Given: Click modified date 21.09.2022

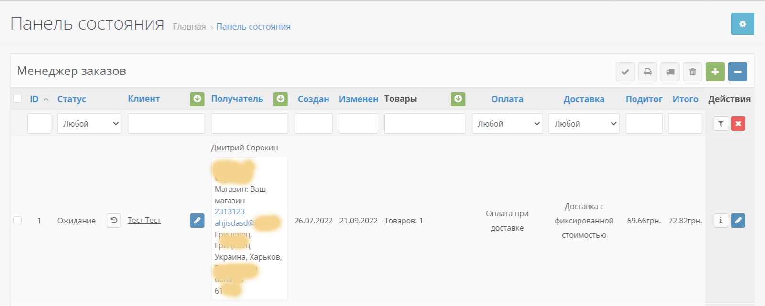Looking at the screenshot, I should [x=359, y=221].
